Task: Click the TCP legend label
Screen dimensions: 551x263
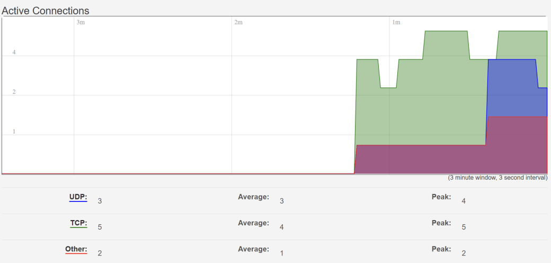Action: tap(79, 223)
